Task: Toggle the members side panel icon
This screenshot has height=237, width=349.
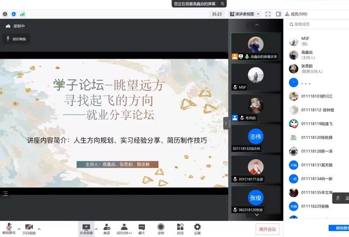Action: pyautogui.click(x=278, y=14)
